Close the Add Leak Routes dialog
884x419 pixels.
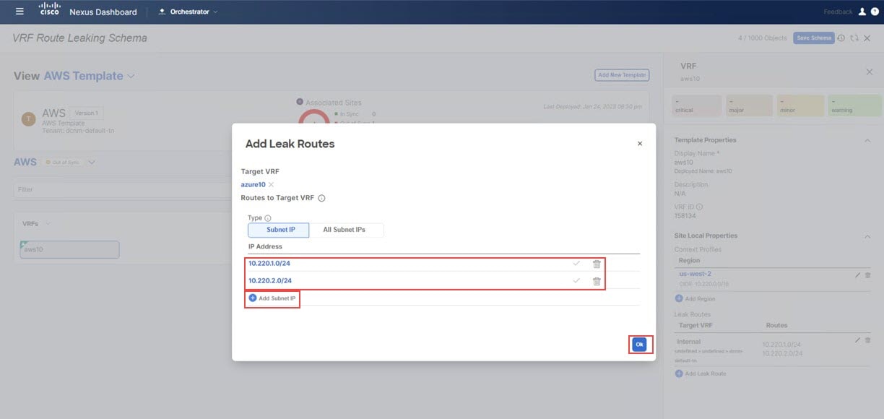tap(640, 144)
